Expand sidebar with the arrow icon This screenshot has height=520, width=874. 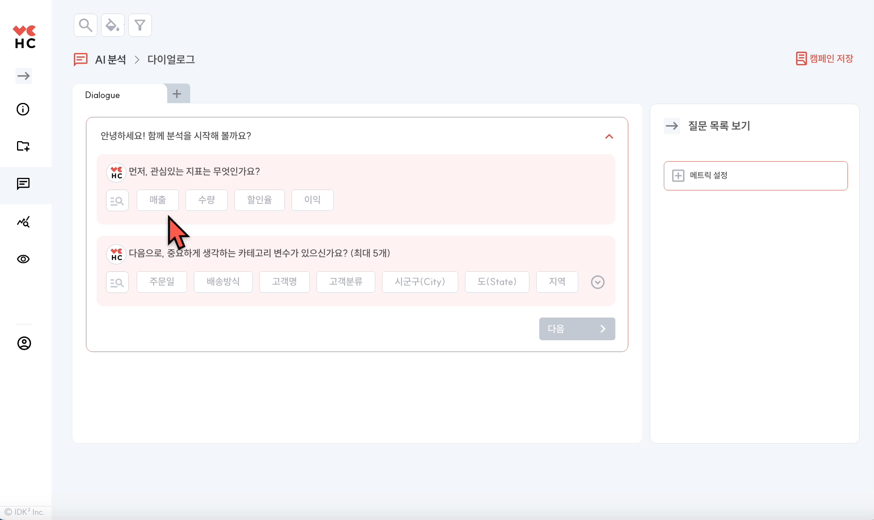coord(23,76)
